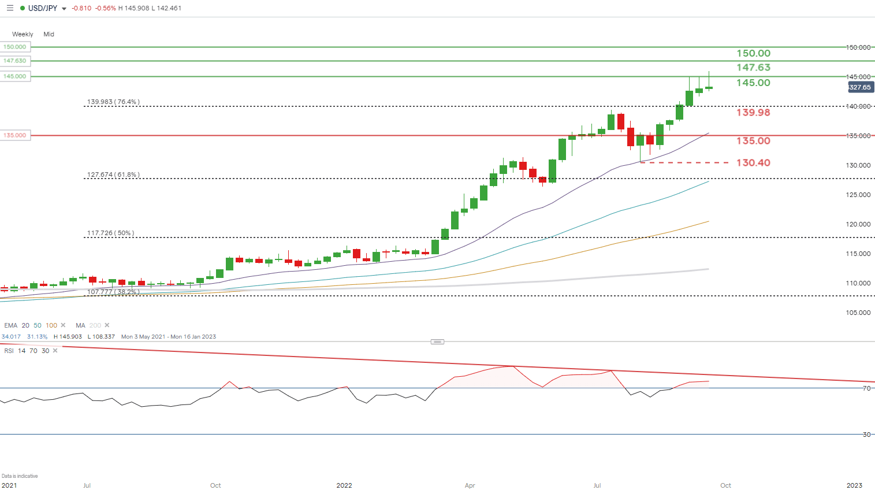Select the RSI 70 overbought value
Viewport: 875px width, 490px height.
coord(33,351)
